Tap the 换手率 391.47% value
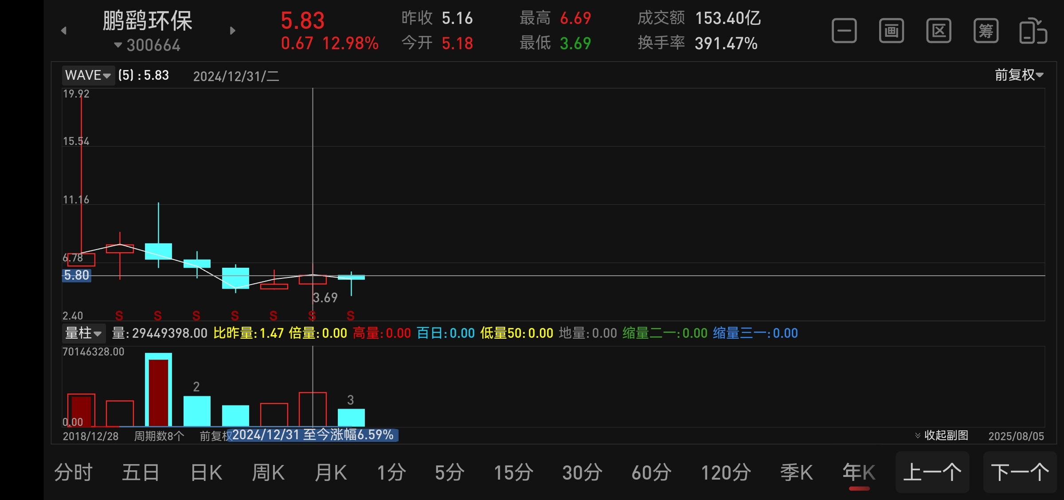This screenshot has height=500, width=1064. [x=726, y=43]
